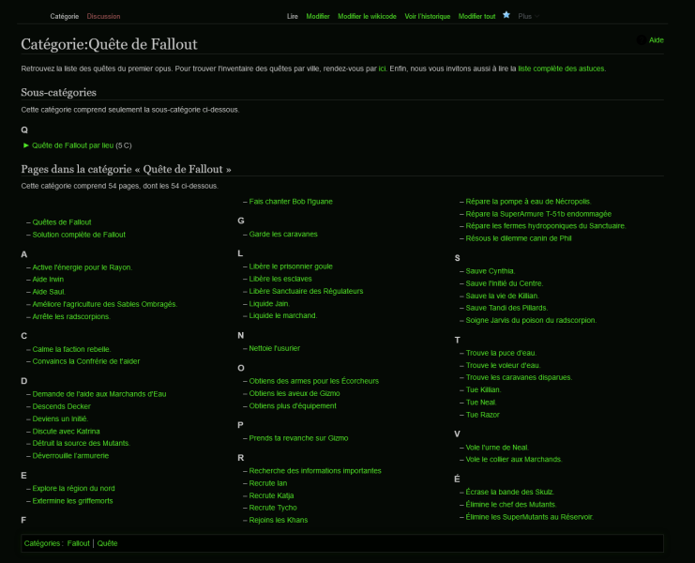Viewport: 695px width, 563px height.
Task: Open 'Fais chanter Bob l'Iguane' link
Action: click(291, 202)
